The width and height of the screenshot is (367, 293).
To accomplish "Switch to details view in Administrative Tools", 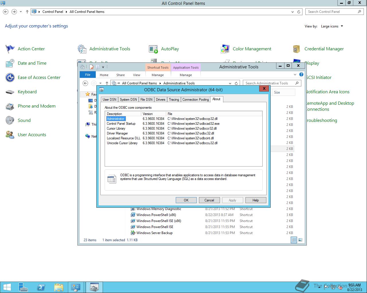I will 294,240.
